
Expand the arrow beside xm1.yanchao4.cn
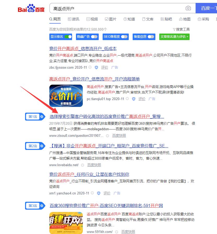(x=92, y=193)
